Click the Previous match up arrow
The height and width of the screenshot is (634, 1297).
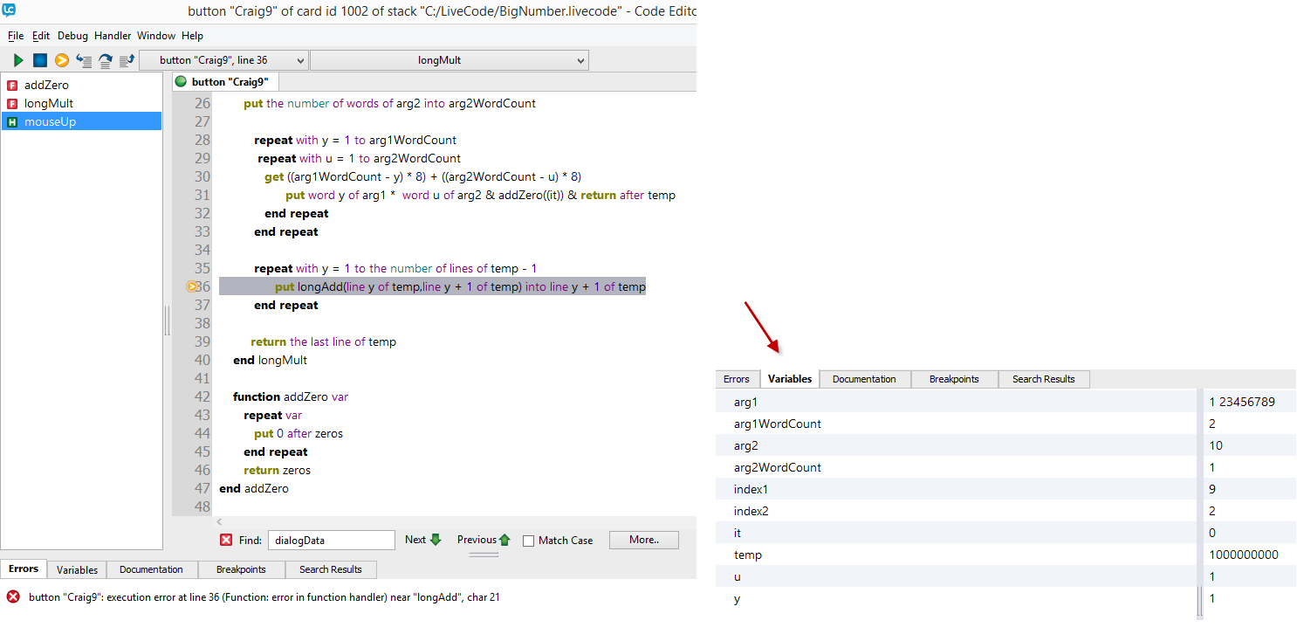[x=504, y=540]
